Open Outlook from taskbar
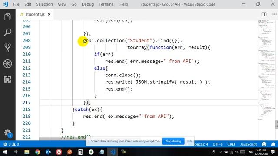278x156 pixels. click(48, 152)
